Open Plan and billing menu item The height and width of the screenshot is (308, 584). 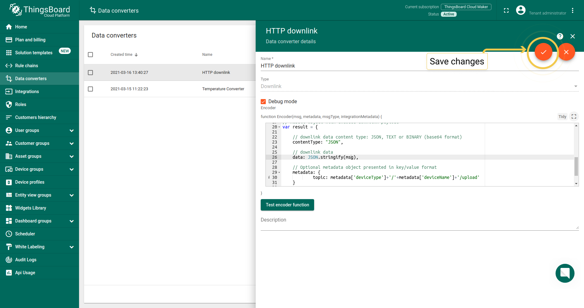(40, 40)
